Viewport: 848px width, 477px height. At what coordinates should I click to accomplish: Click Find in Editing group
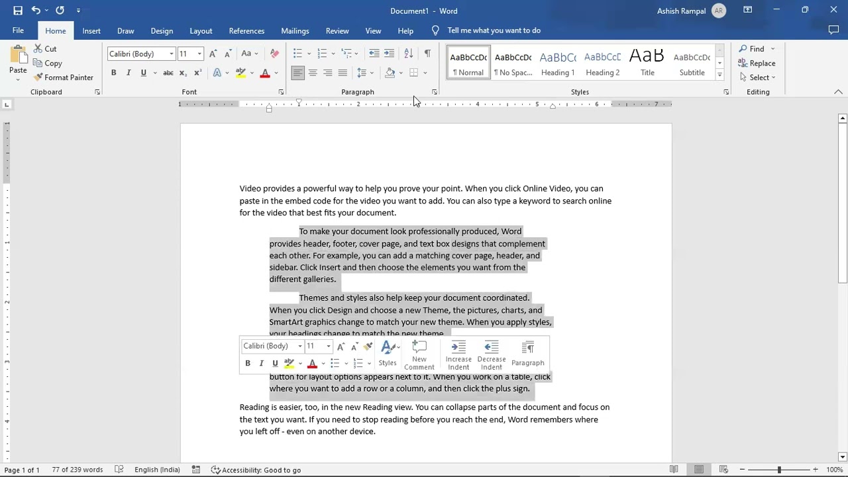coord(752,49)
